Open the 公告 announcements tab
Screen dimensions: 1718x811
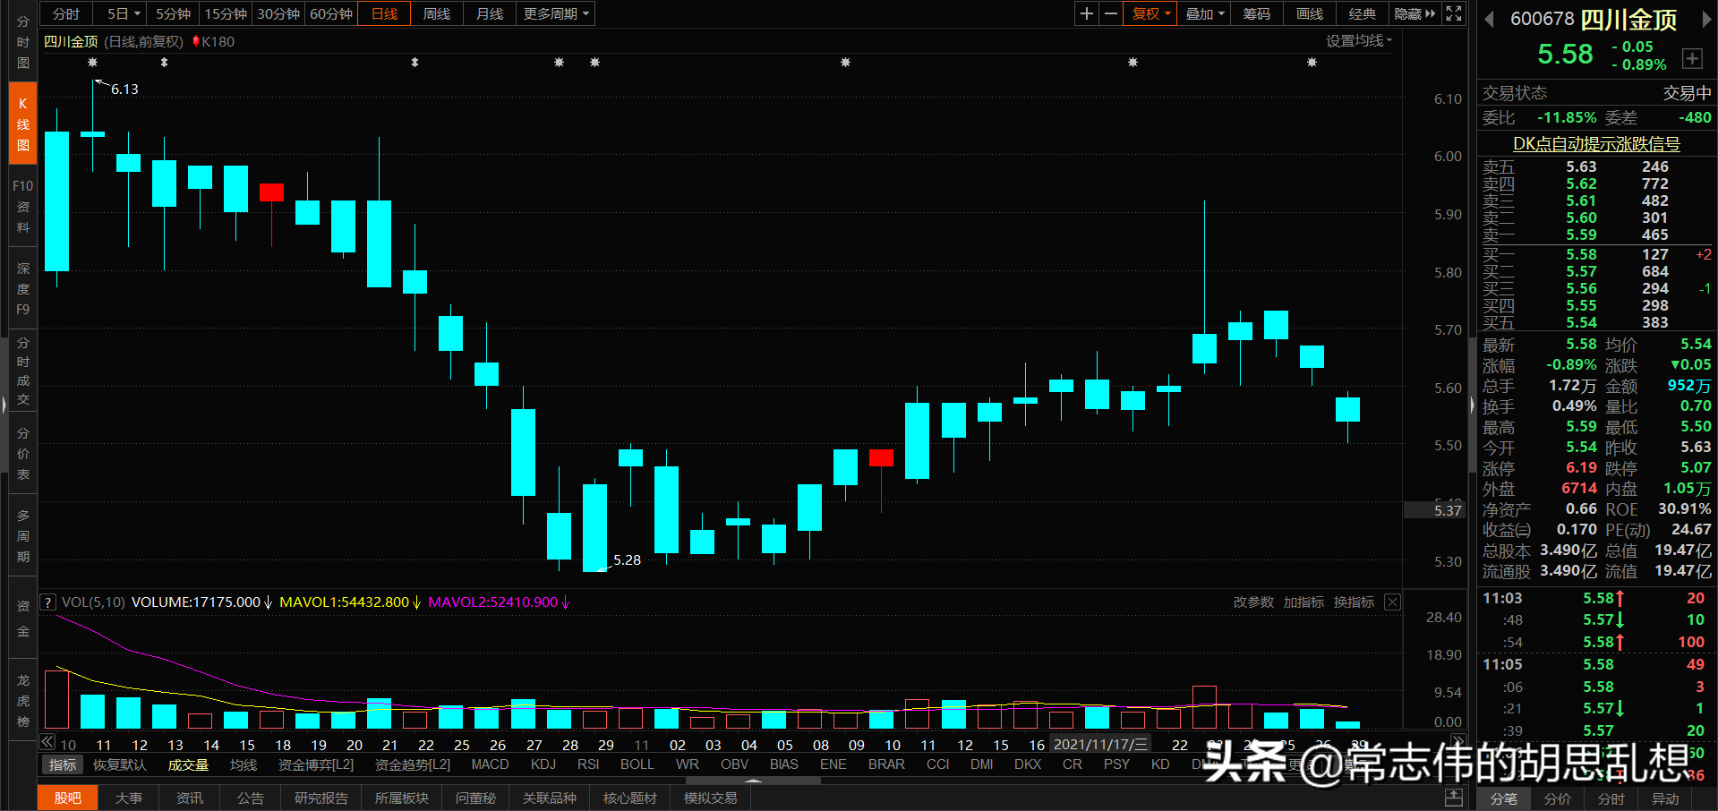[250, 798]
